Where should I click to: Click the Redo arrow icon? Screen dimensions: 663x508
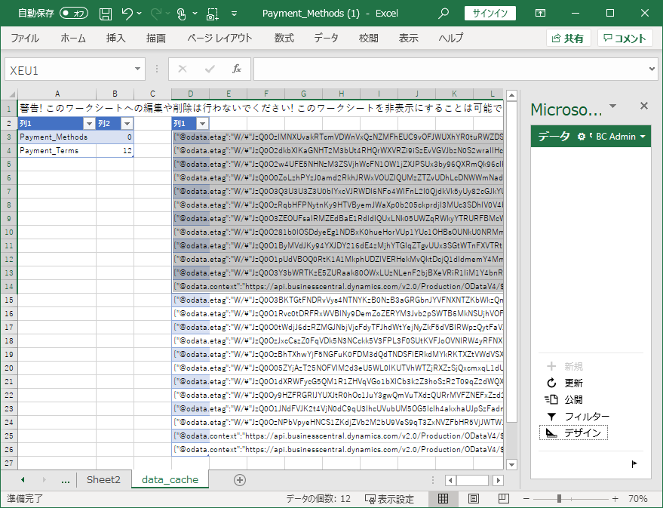click(155, 14)
